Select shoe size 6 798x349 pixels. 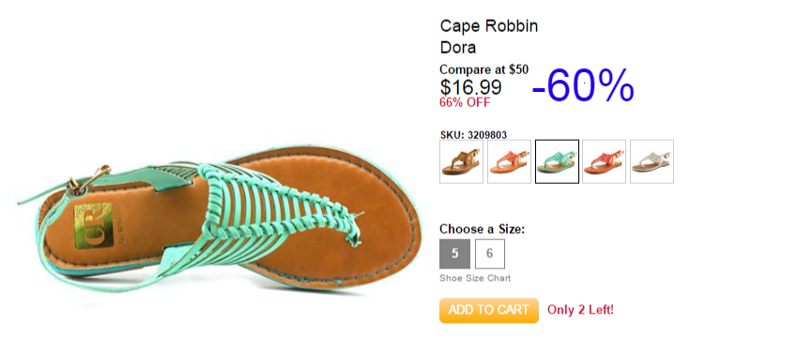tap(489, 254)
